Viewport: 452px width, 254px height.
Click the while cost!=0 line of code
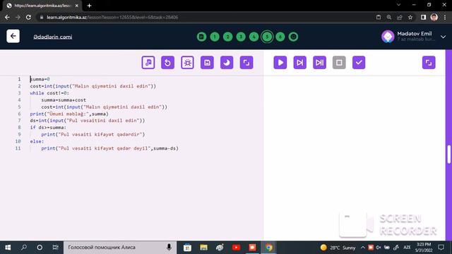click(49, 93)
